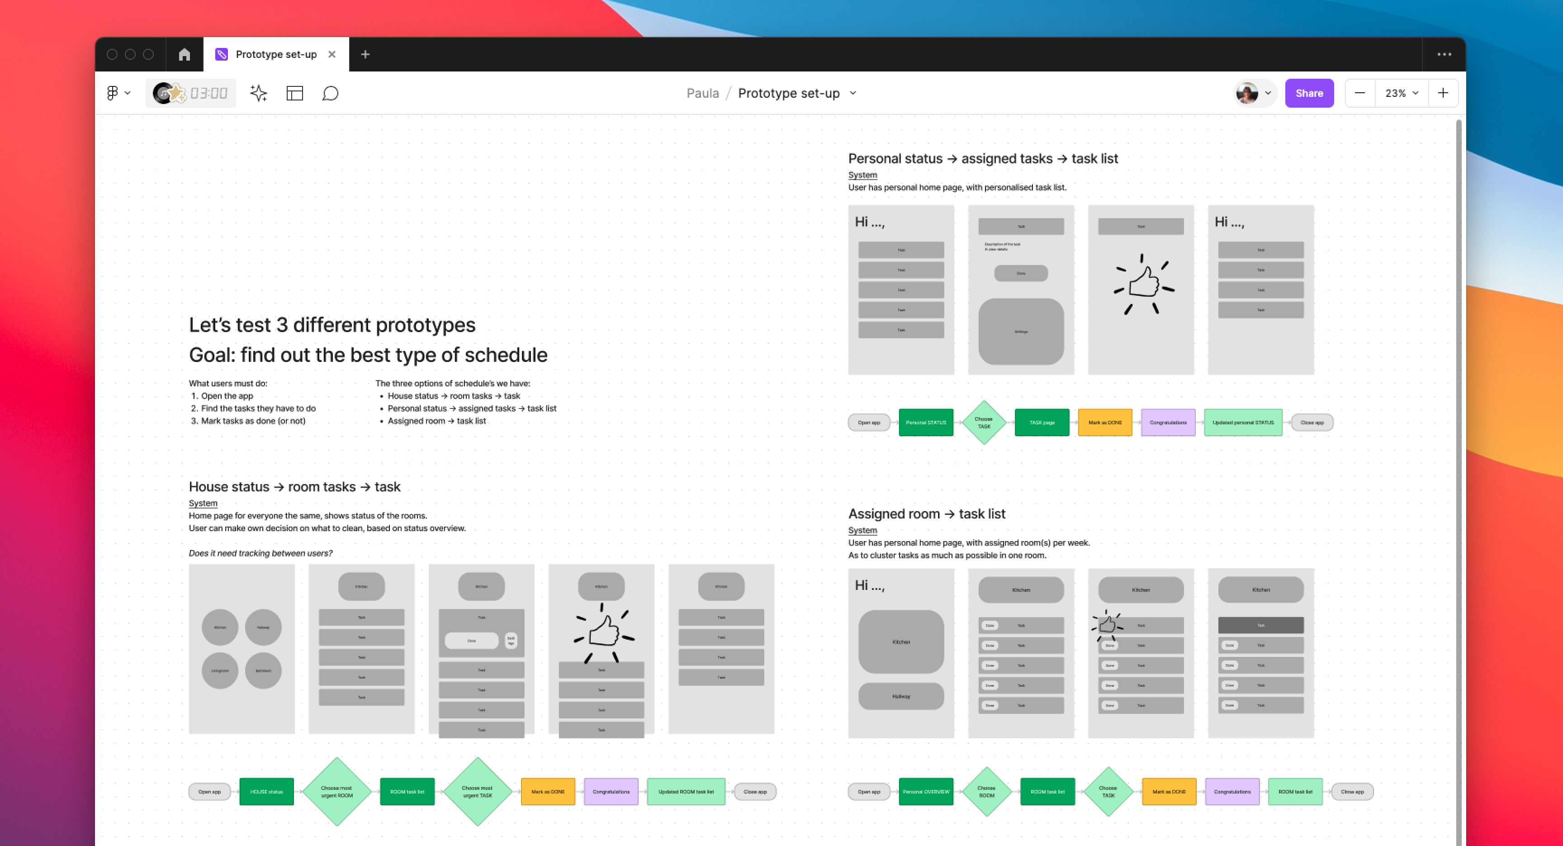Go to the home tab icon
The width and height of the screenshot is (1563, 846).
[x=185, y=55]
